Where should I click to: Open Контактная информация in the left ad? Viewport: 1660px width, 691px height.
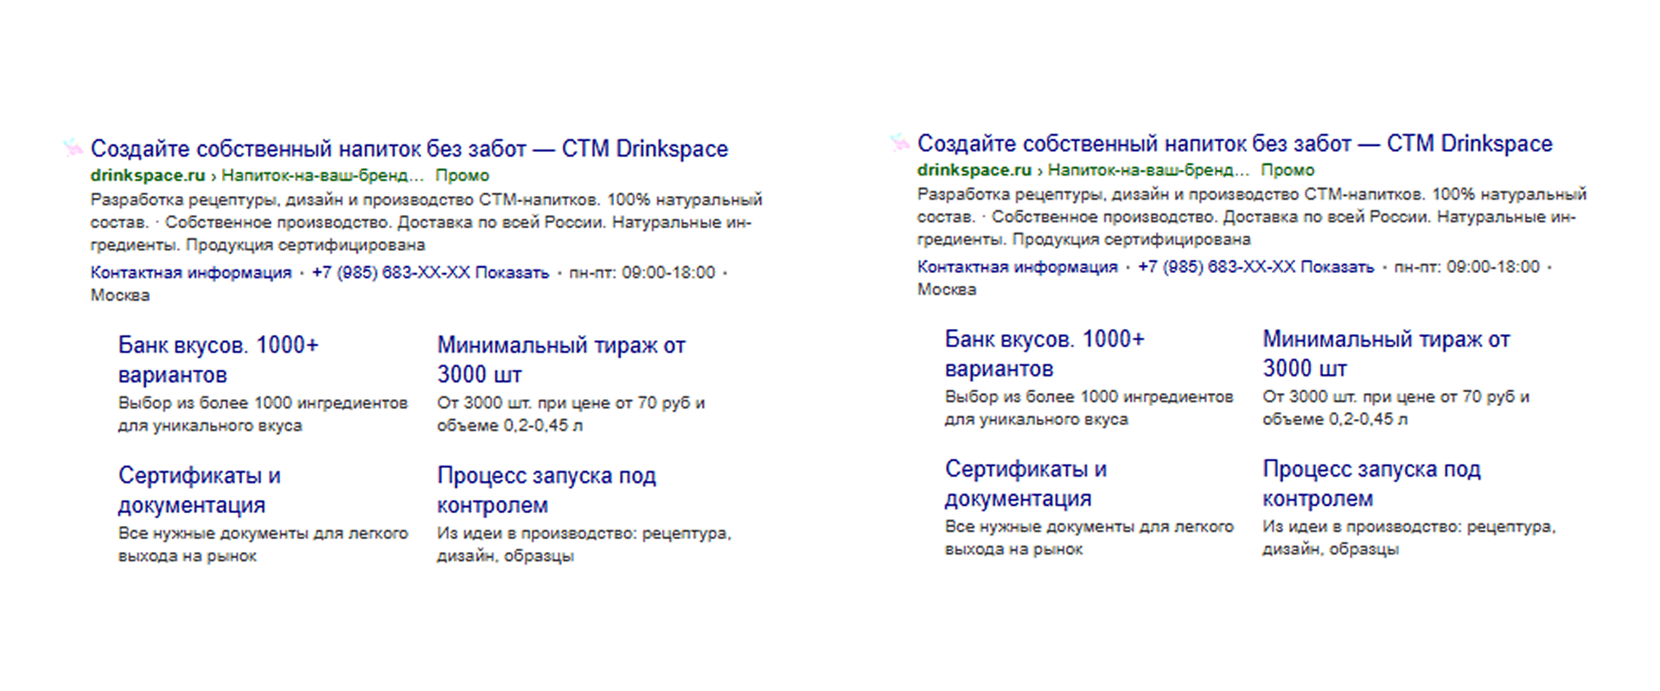point(191,273)
